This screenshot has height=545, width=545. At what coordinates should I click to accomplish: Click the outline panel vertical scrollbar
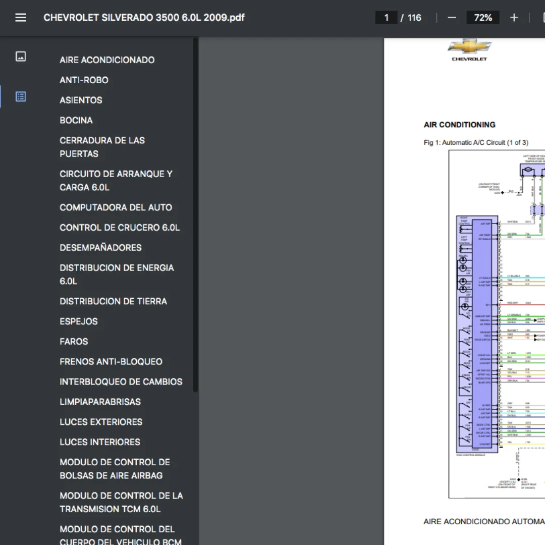[195, 215]
